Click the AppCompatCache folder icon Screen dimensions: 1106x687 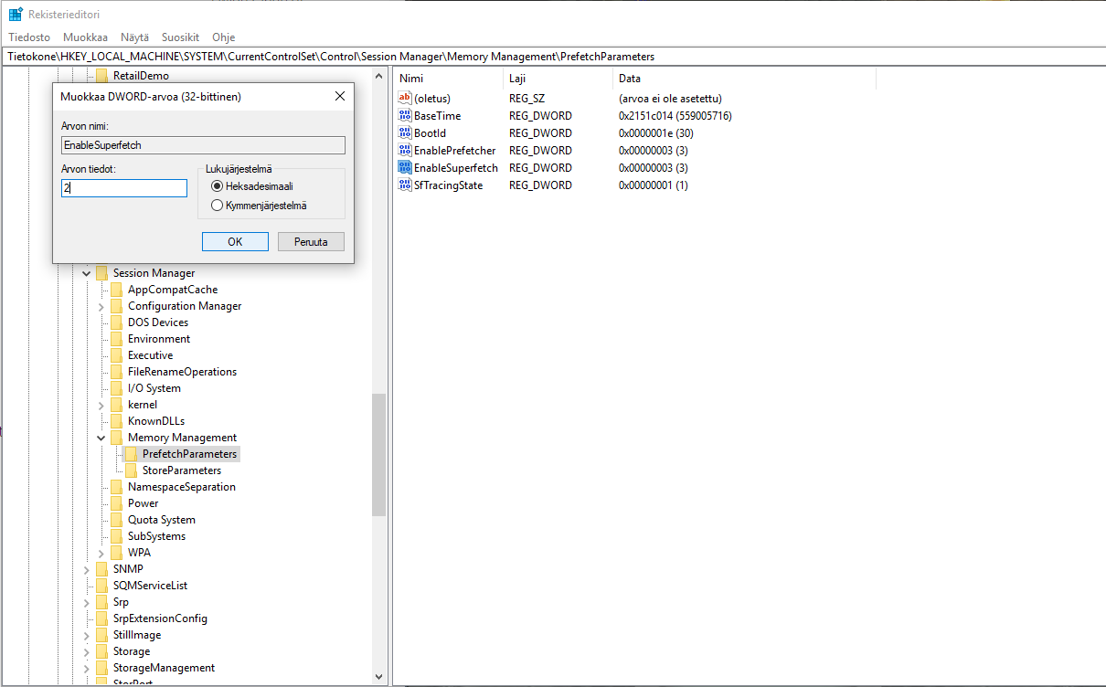click(116, 290)
